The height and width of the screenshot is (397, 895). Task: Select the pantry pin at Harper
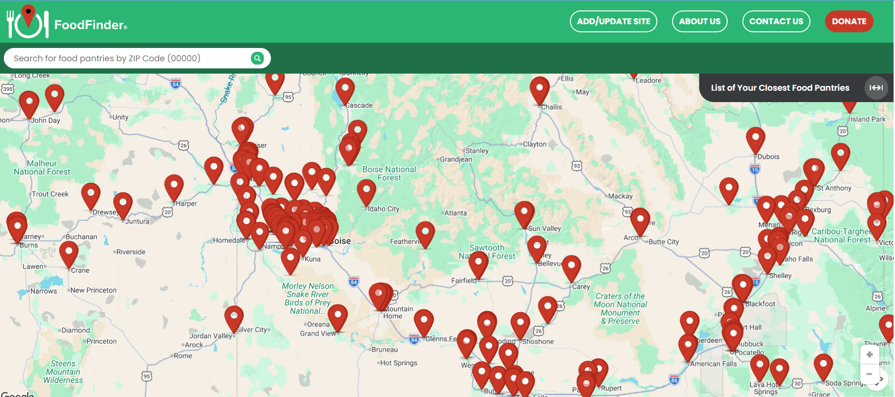(174, 189)
